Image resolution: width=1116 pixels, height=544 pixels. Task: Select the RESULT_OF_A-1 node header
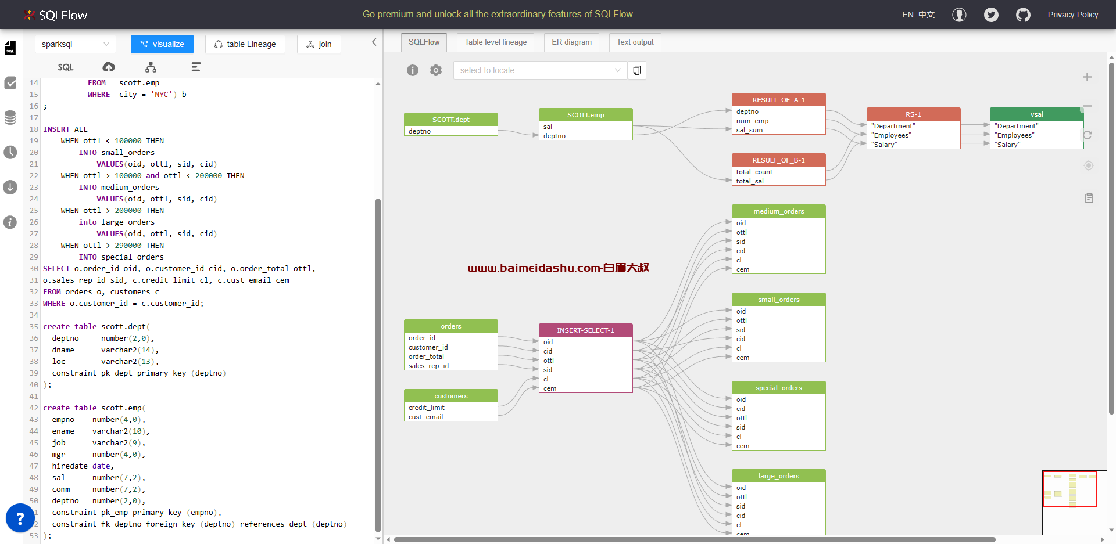tap(779, 100)
